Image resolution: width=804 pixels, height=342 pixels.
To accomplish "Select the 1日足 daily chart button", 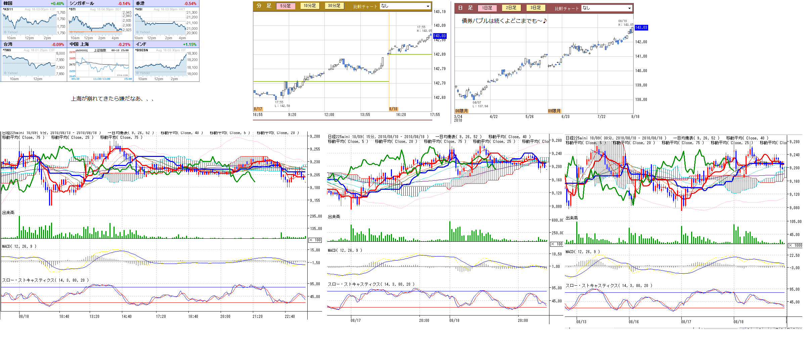I will click(x=487, y=8).
